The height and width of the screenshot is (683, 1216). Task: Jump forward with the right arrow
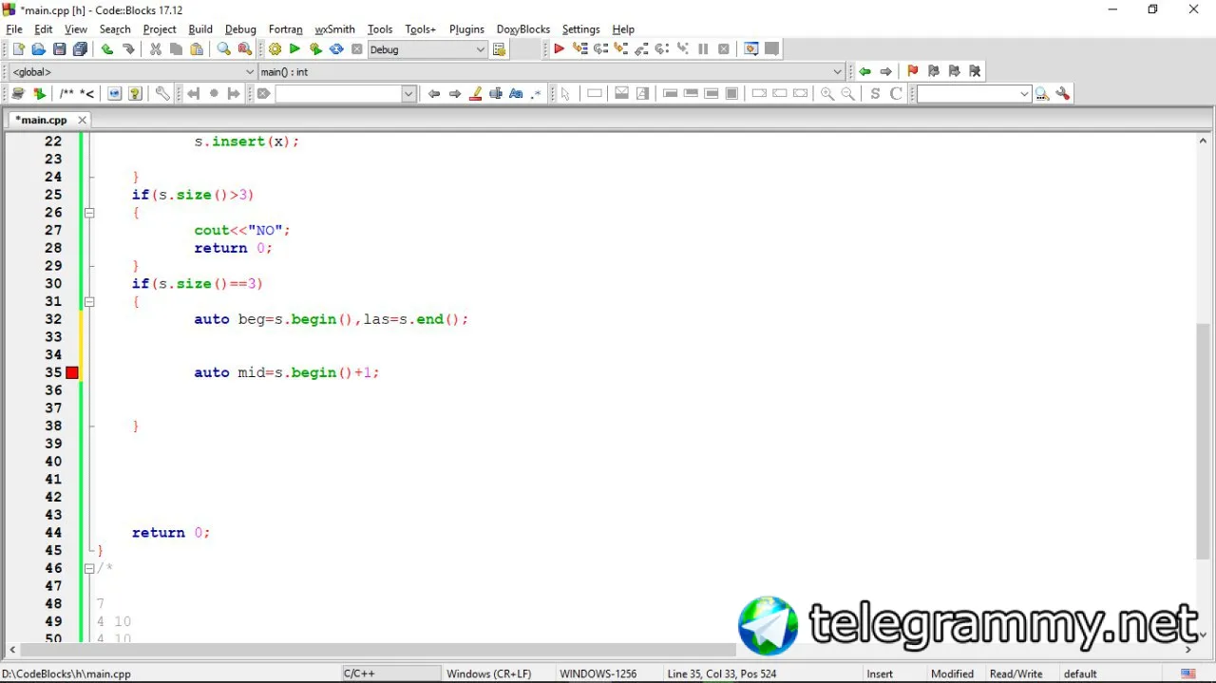tap(885, 71)
